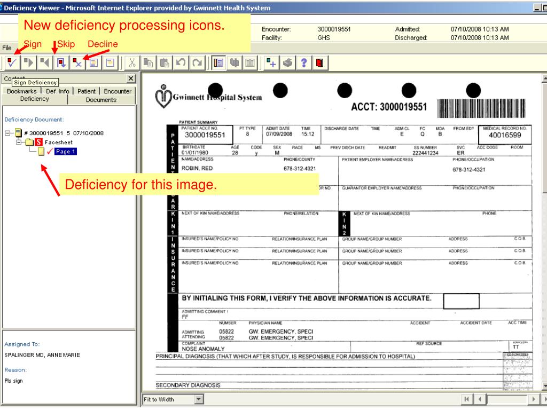Click the initials box on the form
Screen dimensions: 547x410
point(461,301)
